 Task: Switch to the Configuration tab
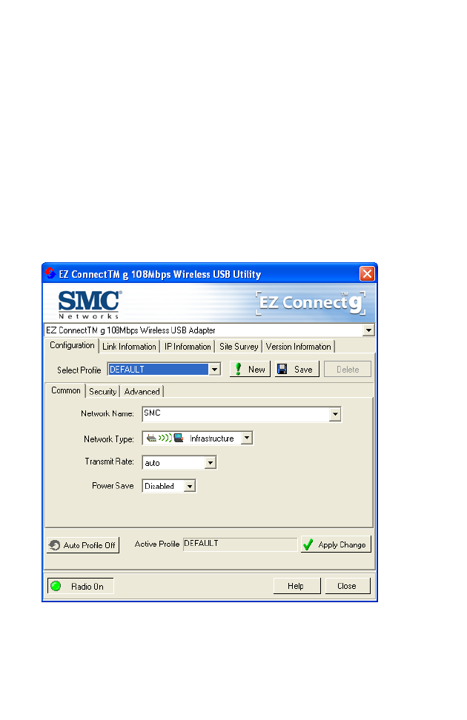click(x=72, y=345)
